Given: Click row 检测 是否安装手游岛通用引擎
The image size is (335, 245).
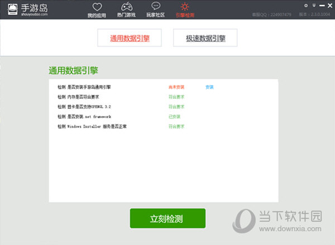Looking at the screenshot, I should point(84,87).
